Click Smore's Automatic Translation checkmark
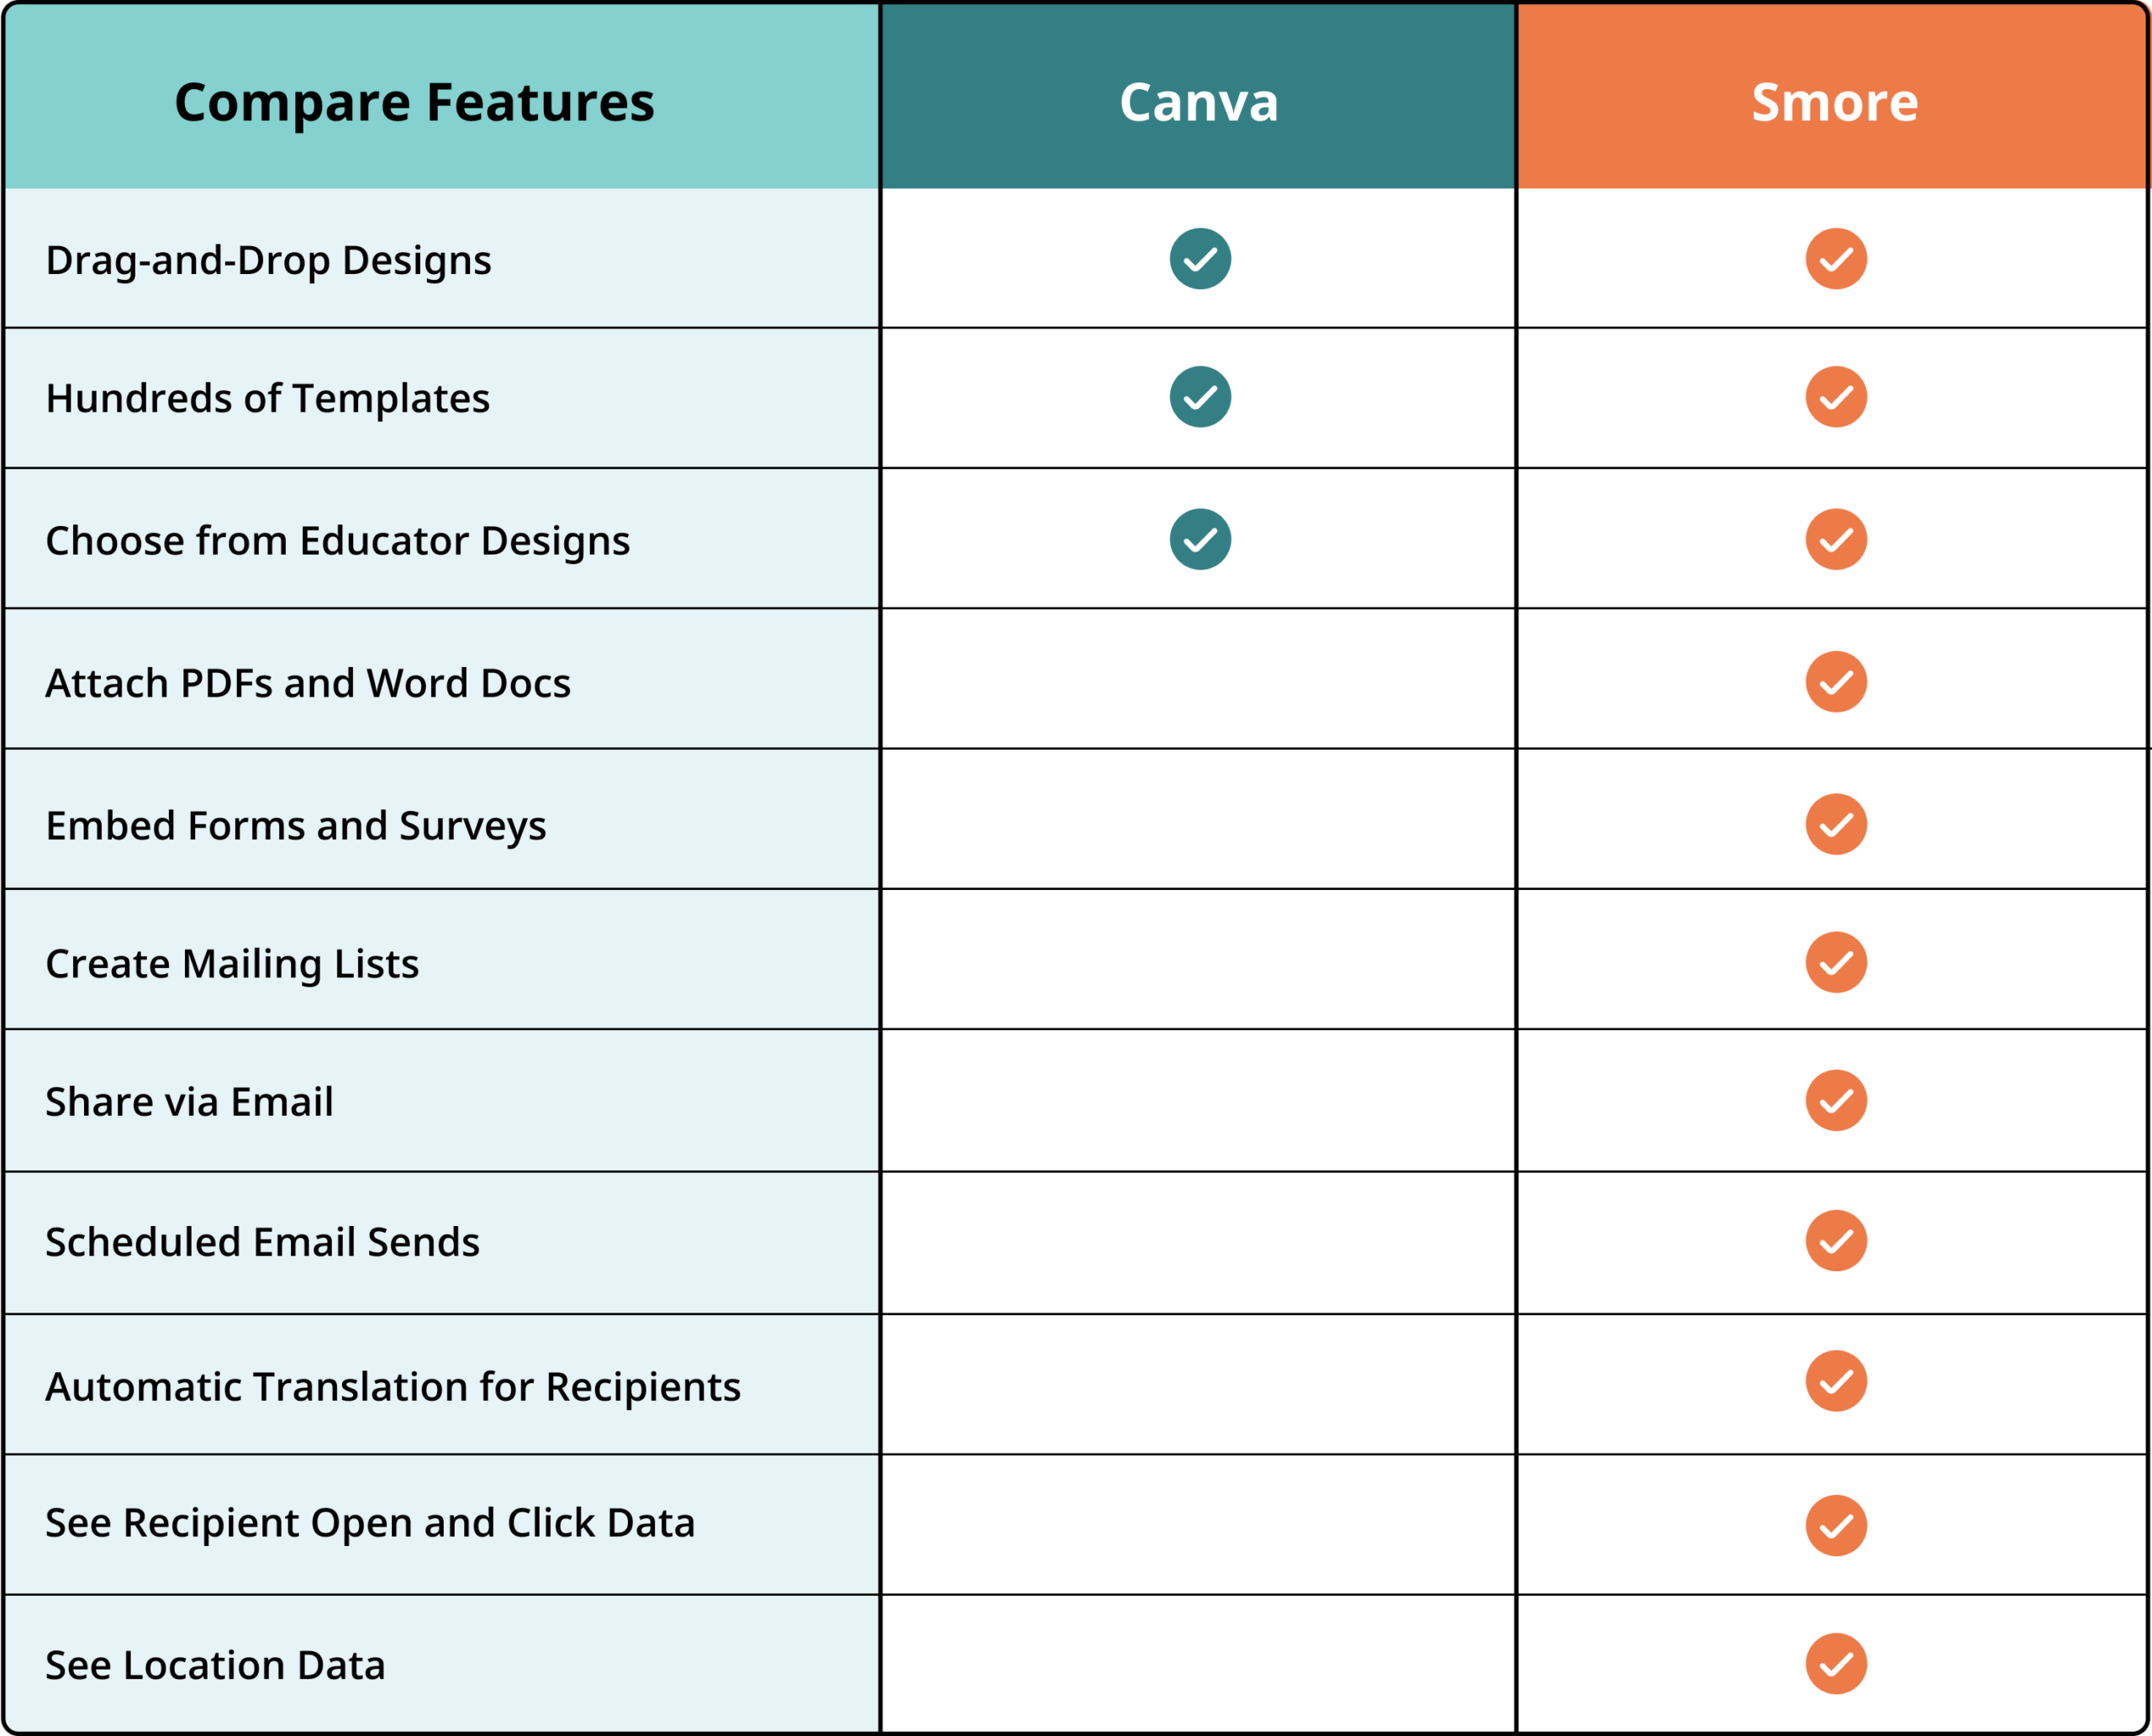Screen dimensions: 2152x1736 1836,1381
